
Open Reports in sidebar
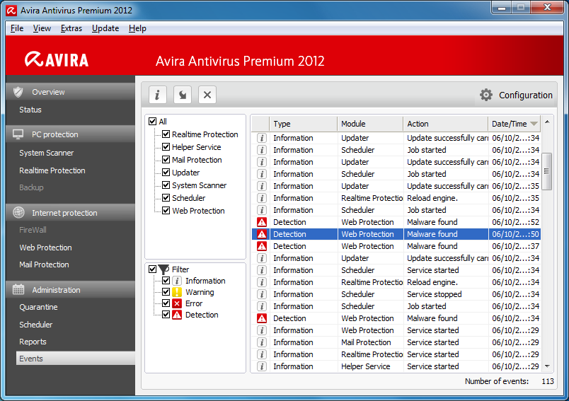point(33,342)
